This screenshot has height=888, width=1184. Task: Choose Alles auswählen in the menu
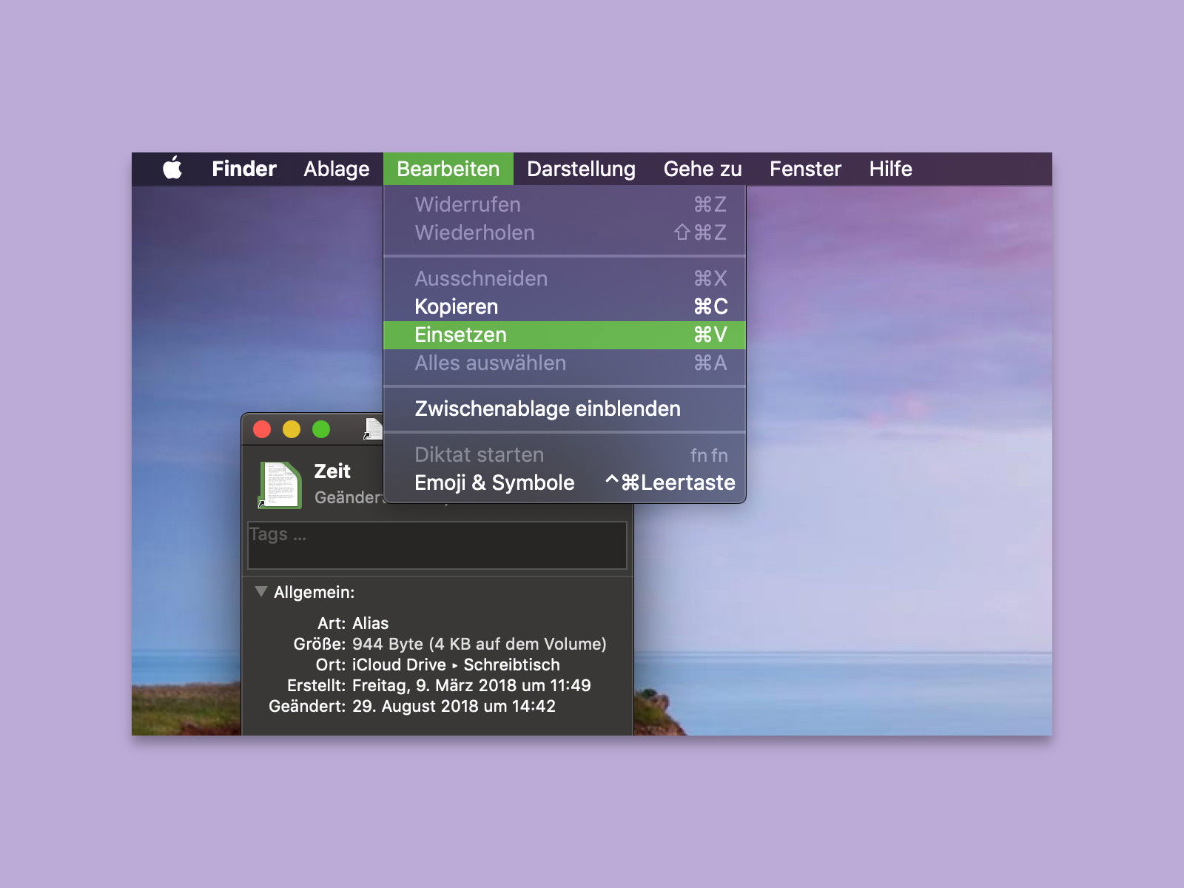(x=565, y=363)
